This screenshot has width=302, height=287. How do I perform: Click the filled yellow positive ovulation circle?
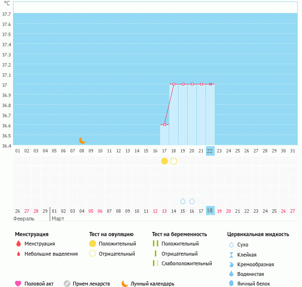pyautogui.click(x=165, y=161)
